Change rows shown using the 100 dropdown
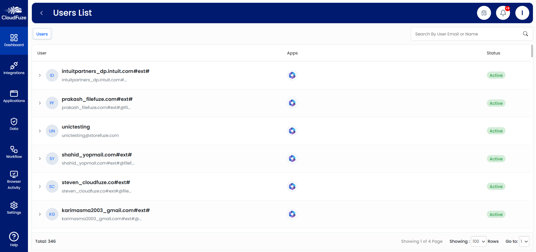The height and width of the screenshot is (252, 536). (478, 241)
